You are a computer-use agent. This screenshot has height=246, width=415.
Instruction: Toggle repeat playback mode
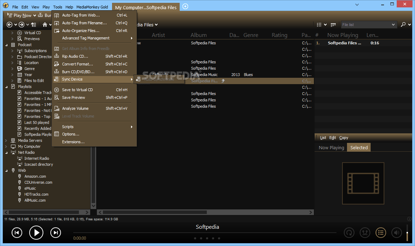click(x=349, y=233)
